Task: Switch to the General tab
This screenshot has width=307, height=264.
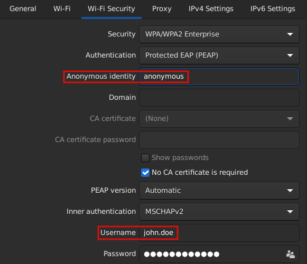Action: pos(23,9)
